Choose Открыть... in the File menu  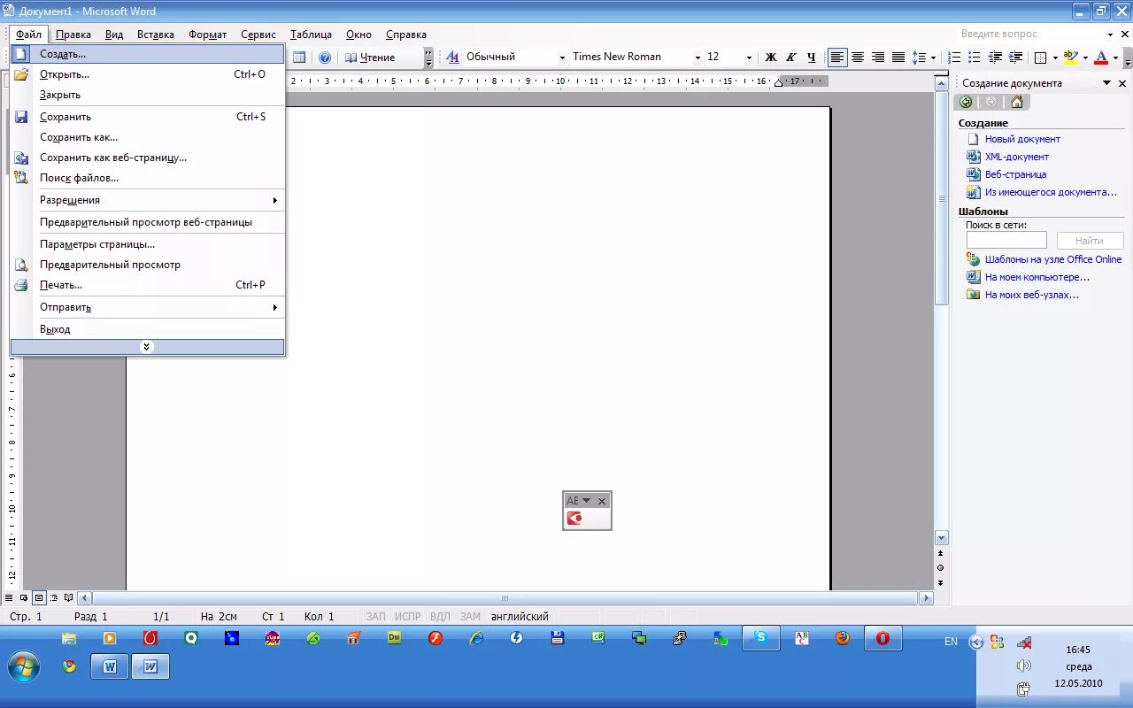[147, 74]
